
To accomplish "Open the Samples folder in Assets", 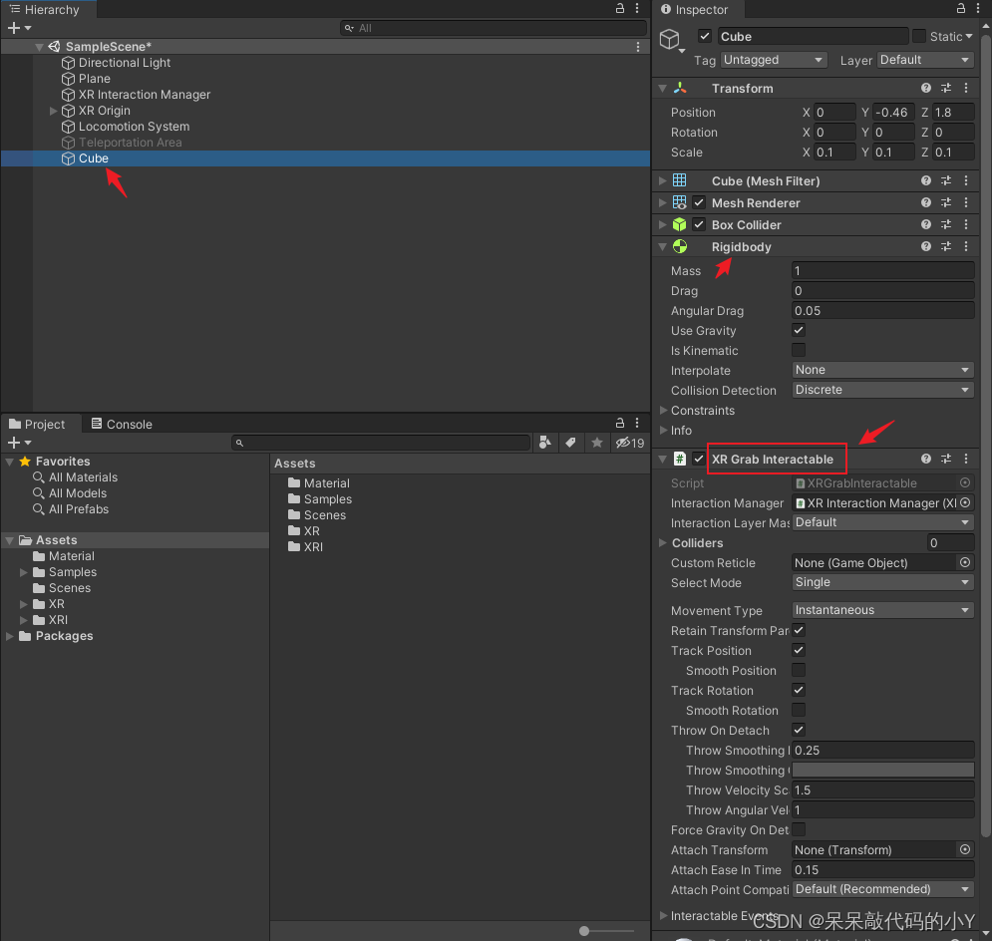I will [327, 499].
